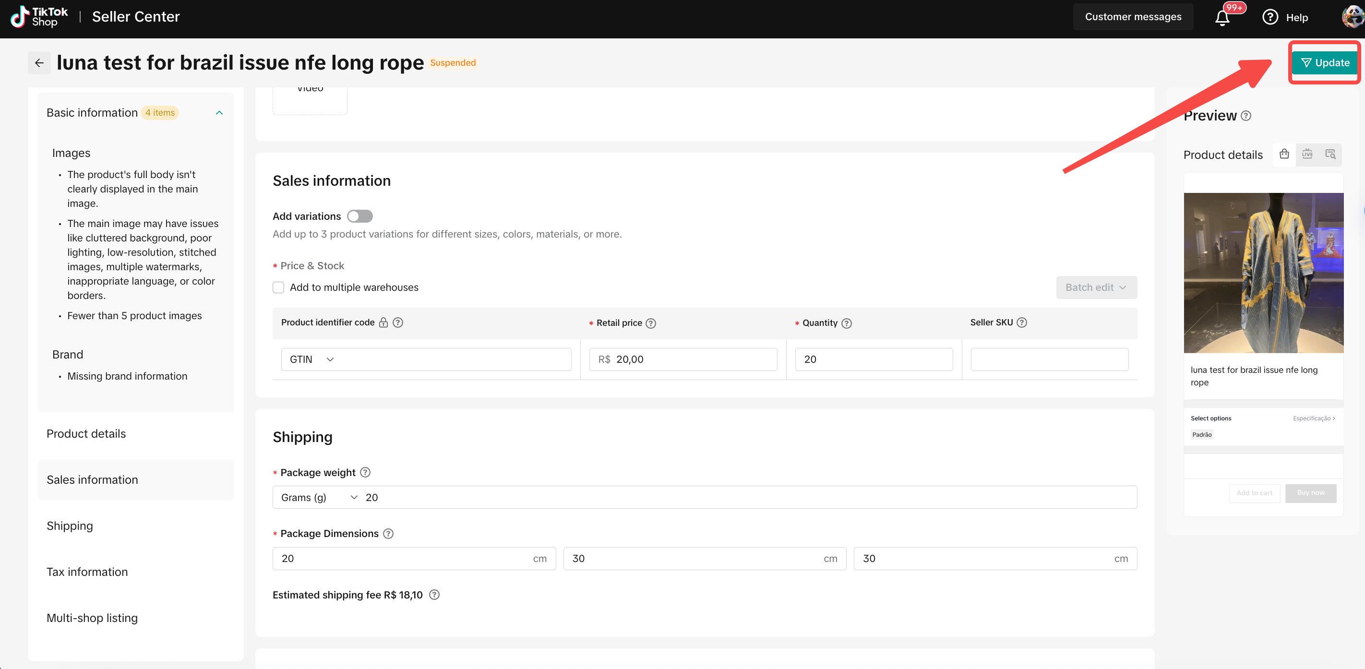Click Buy now in preview

(1310, 493)
